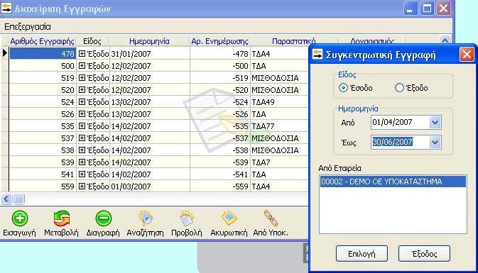The width and height of the screenshot is (478, 273).
Task: Click the Παραστατικό column header
Action: pyautogui.click(x=293, y=41)
